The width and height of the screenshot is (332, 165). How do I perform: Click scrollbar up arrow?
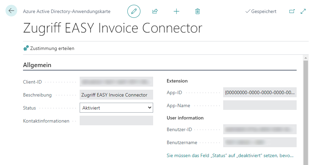[x=306, y=58]
